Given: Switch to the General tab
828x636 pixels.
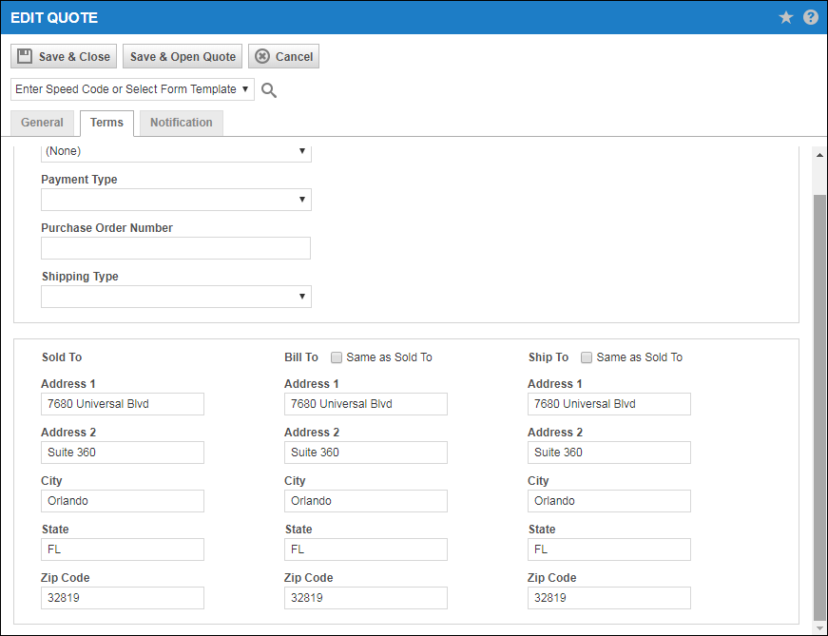Looking at the screenshot, I should point(42,123).
